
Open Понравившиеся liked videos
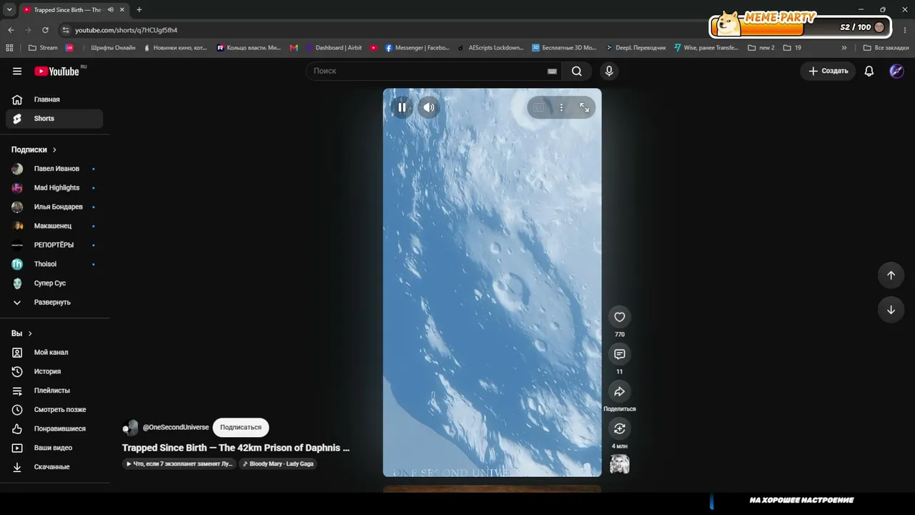tap(54, 428)
